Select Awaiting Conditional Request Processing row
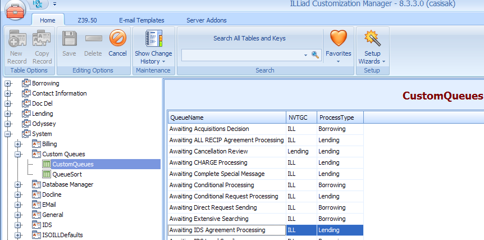This screenshot has height=240, width=484. point(266,196)
